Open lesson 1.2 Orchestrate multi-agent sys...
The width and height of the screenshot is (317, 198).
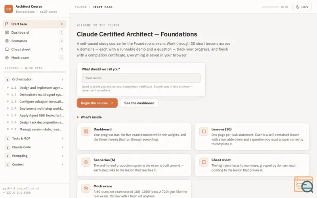(x=35, y=95)
